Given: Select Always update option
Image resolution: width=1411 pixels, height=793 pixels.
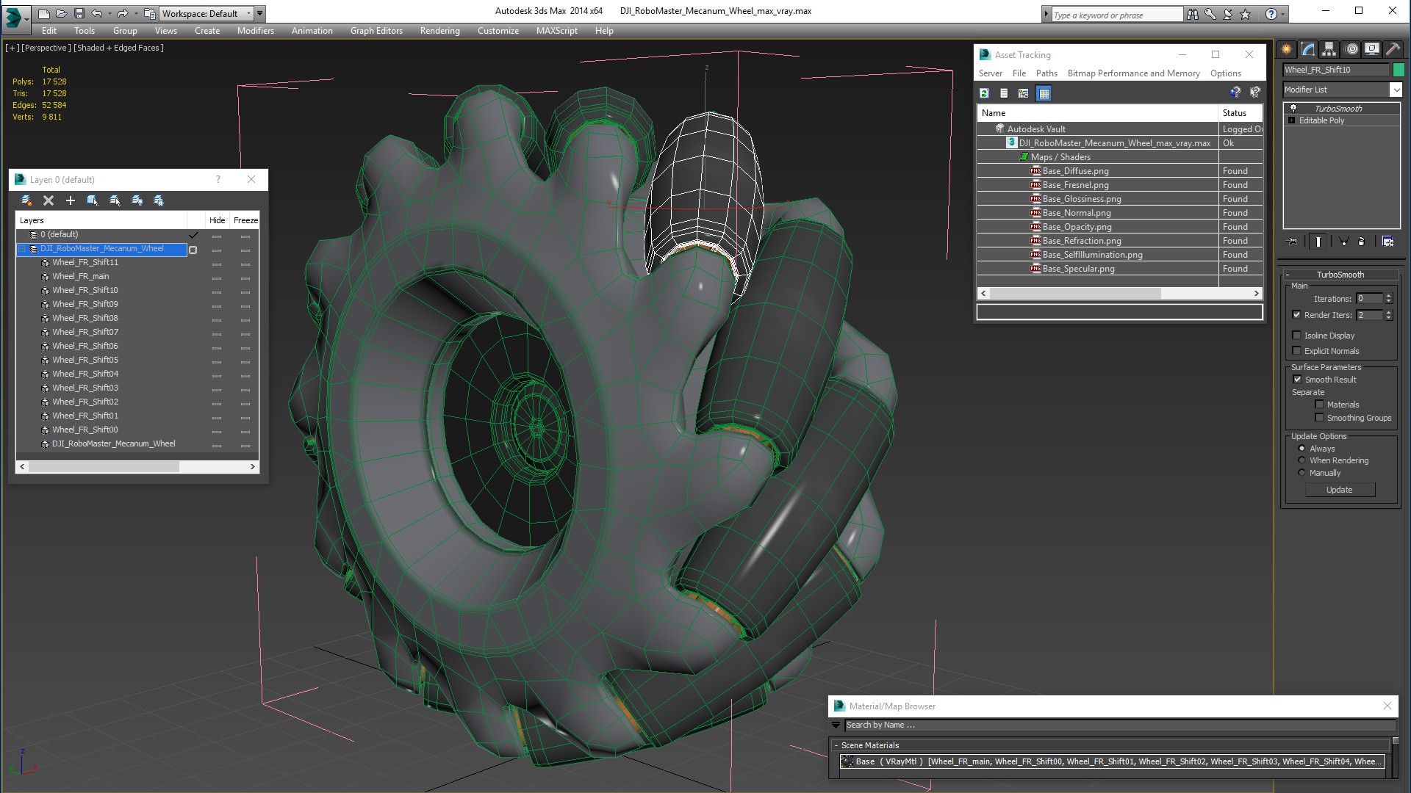Looking at the screenshot, I should [1302, 449].
